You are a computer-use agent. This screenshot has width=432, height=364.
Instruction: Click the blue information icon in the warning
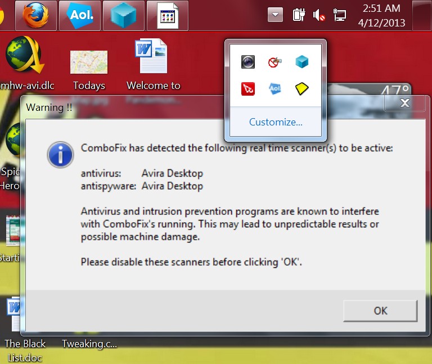coord(60,155)
